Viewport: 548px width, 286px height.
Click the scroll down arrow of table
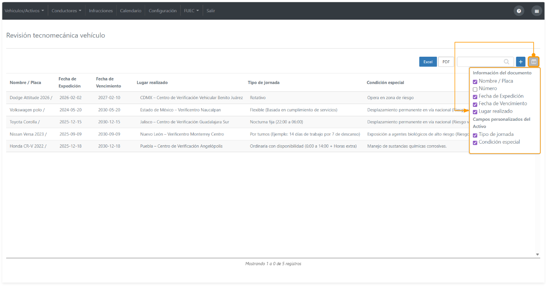(537, 254)
